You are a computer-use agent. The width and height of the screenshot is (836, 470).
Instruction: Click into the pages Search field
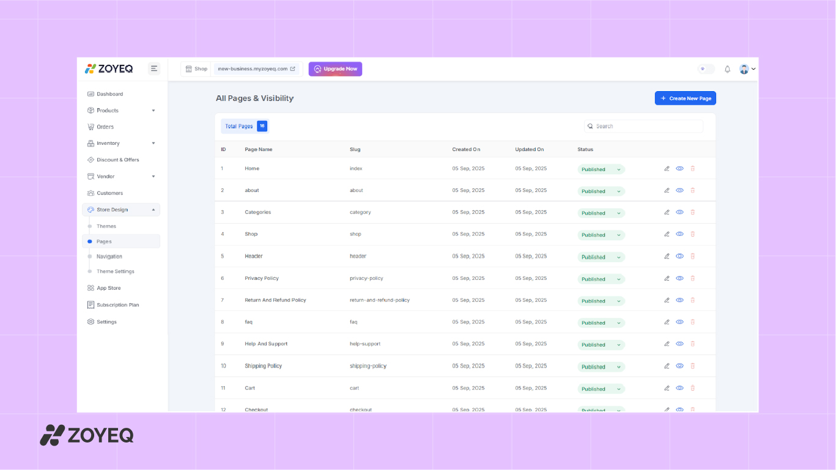tap(645, 127)
